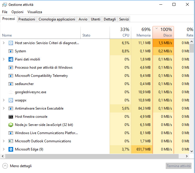Click the vertical scrollbar up arrow
The width and height of the screenshot is (195, 173).
tap(192, 41)
